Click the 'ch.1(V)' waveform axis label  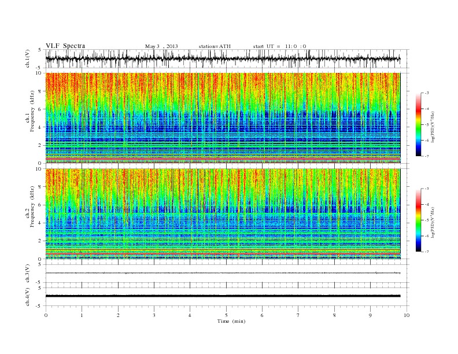[28, 58]
